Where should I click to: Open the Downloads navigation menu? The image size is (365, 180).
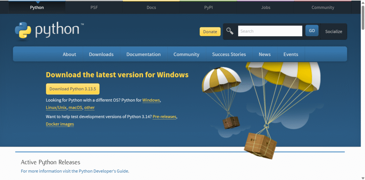pyautogui.click(x=101, y=54)
